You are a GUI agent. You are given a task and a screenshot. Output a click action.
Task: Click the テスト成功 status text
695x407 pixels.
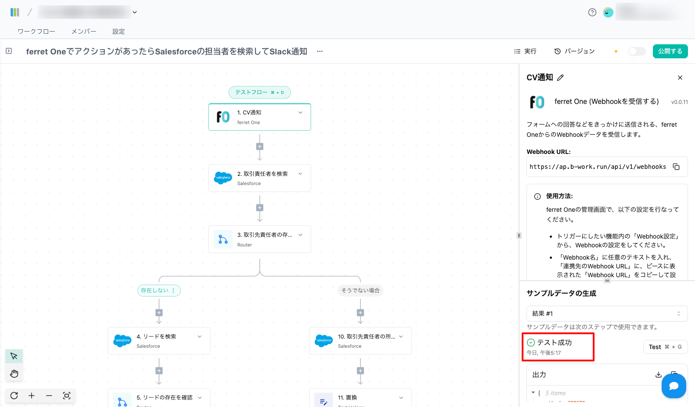pyautogui.click(x=555, y=343)
